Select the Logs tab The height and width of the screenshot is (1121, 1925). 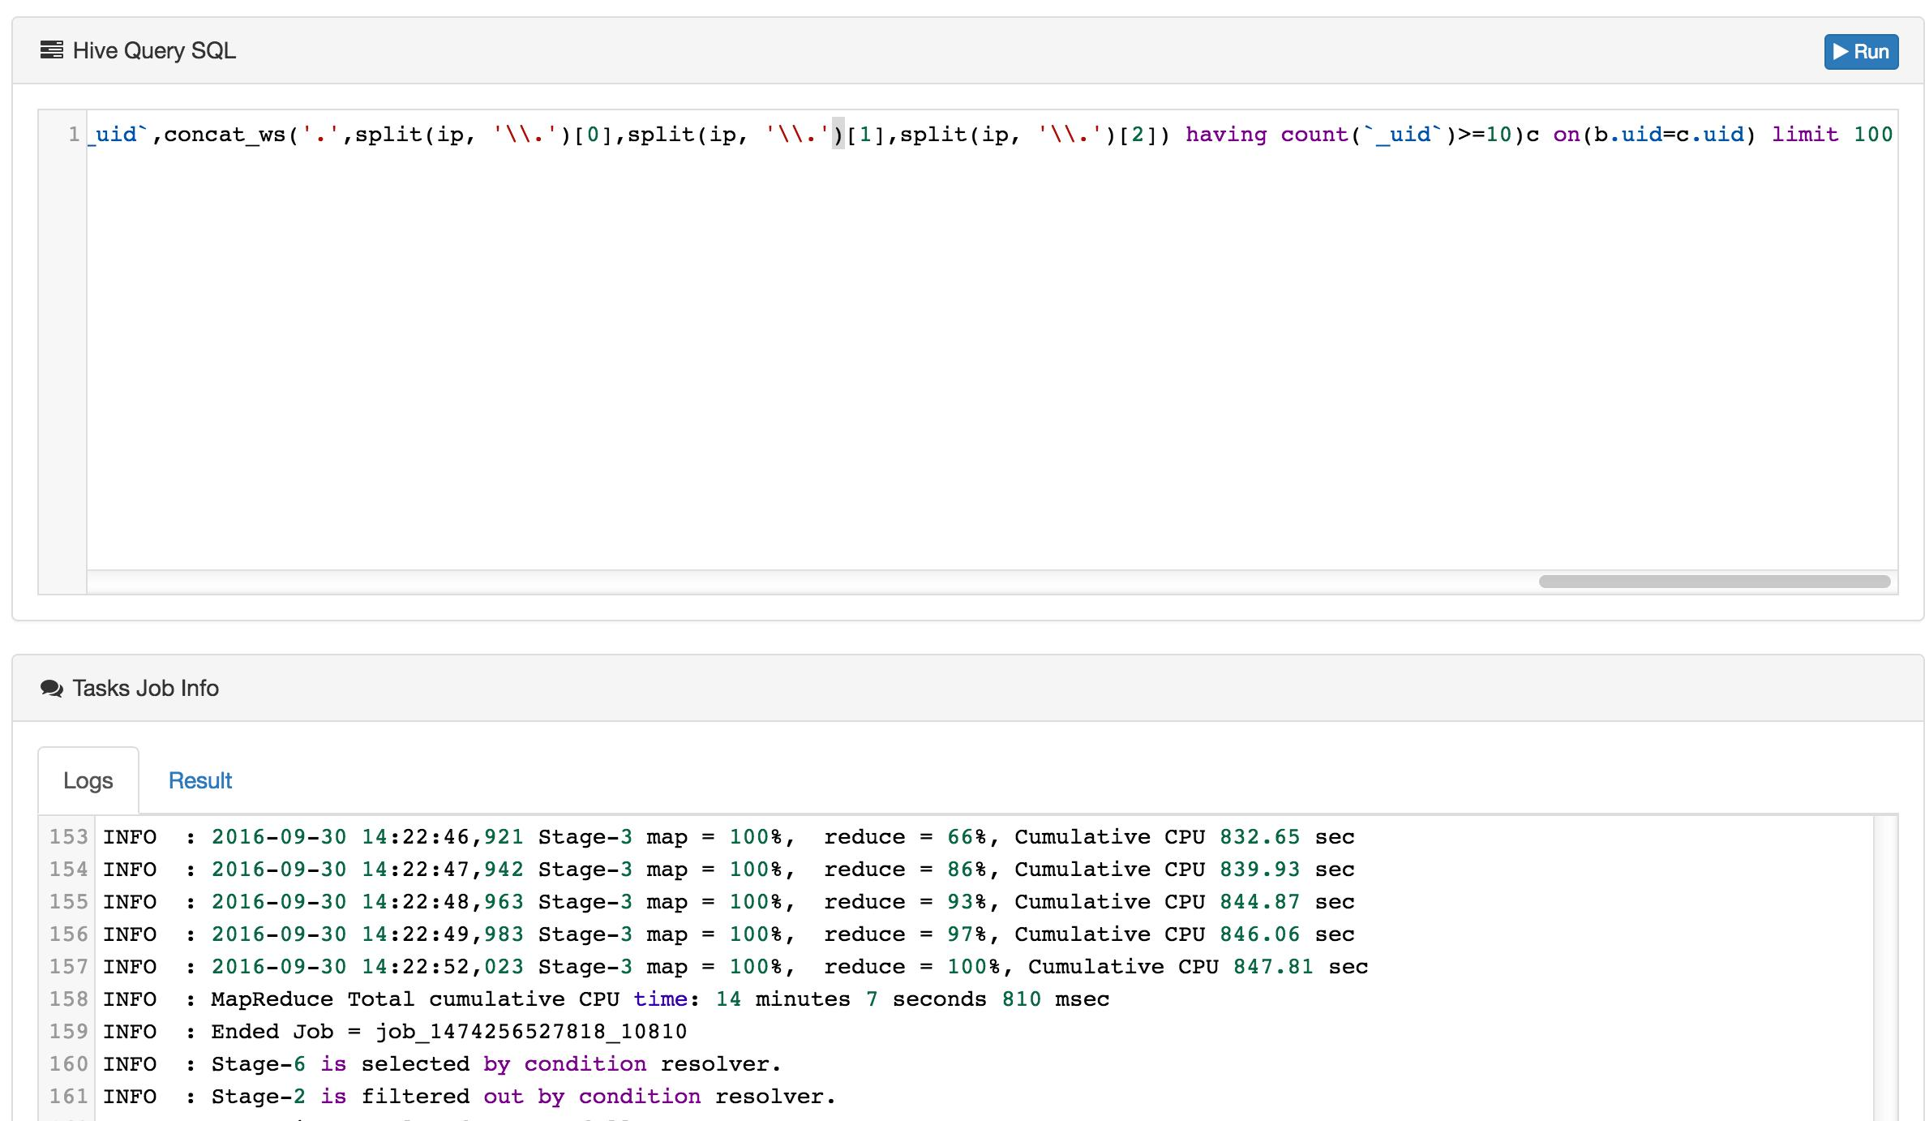click(x=88, y=780)
